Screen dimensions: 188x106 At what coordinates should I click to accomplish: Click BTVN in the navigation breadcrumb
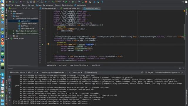[x=9, y=5]
